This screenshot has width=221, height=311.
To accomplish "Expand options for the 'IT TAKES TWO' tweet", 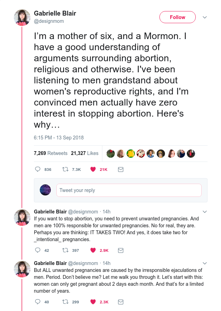I will [204, 212].
